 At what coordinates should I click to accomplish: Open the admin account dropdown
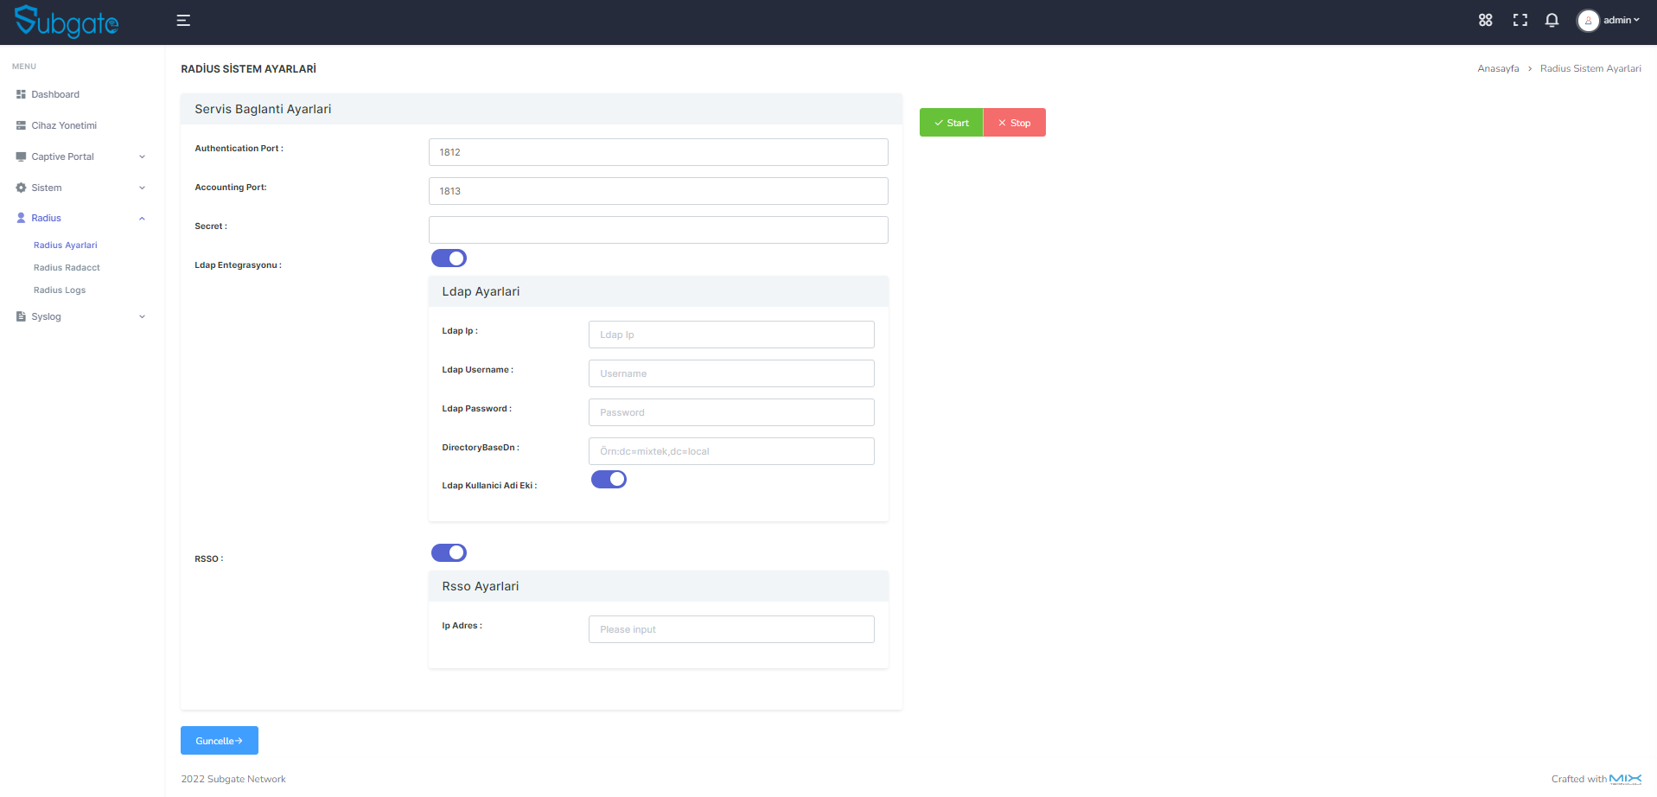pyautogui.click(x=1609, y=20)
